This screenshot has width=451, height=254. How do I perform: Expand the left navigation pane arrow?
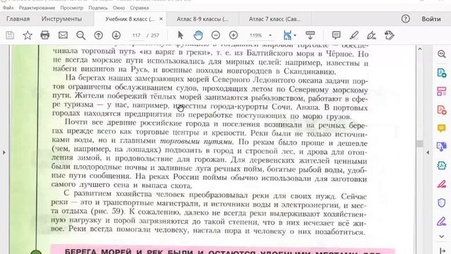(4, 152)
